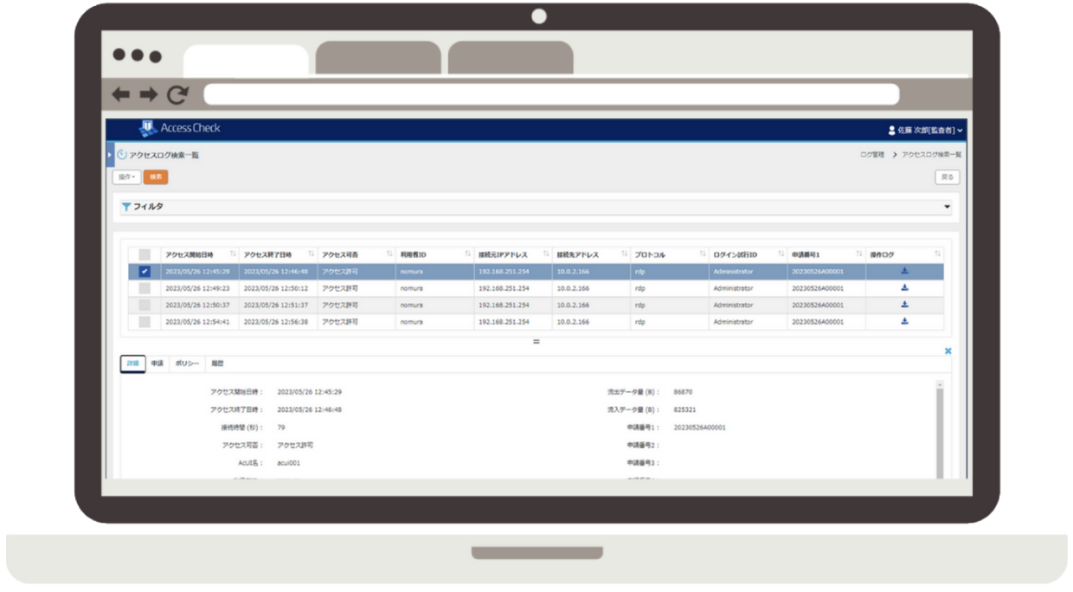The image size is (1073, 592).
Task: Check the checkbox for the 12:50:37 row
Action: (x=145, y=305)
